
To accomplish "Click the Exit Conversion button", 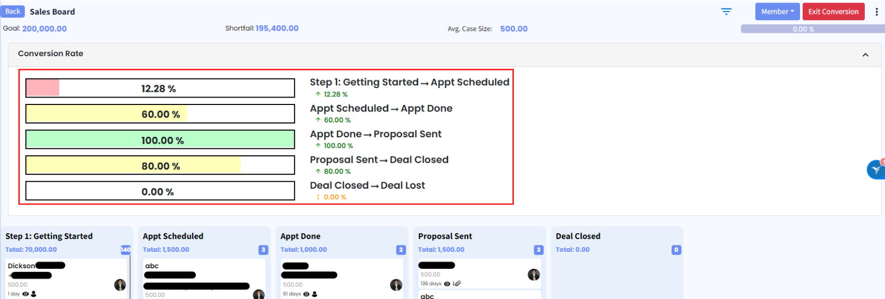I will click(833, 12).
